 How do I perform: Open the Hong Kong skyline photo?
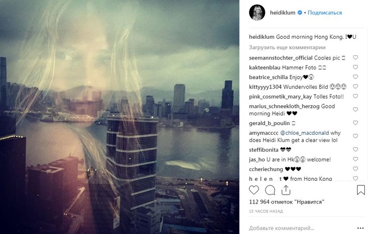tap(120, 117)
